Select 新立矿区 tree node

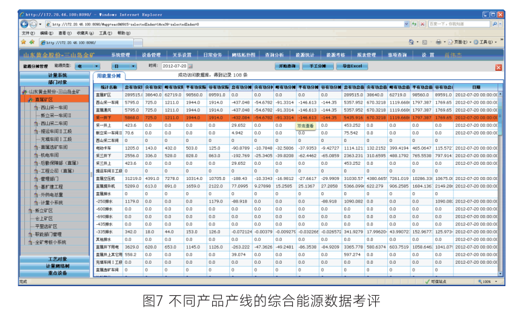tap(44, 210)
